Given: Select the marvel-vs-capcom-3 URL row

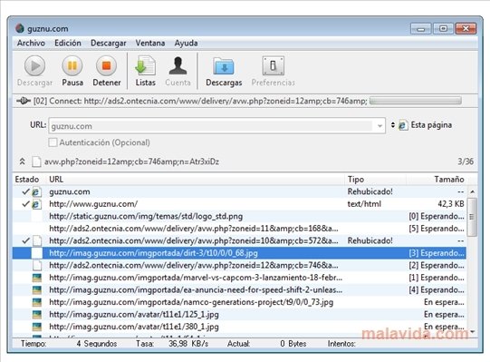Looking at the screenshot, I should [240, 278].
